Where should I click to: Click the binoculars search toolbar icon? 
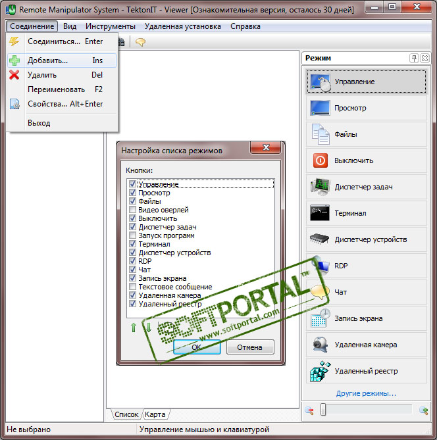[121, 42]
